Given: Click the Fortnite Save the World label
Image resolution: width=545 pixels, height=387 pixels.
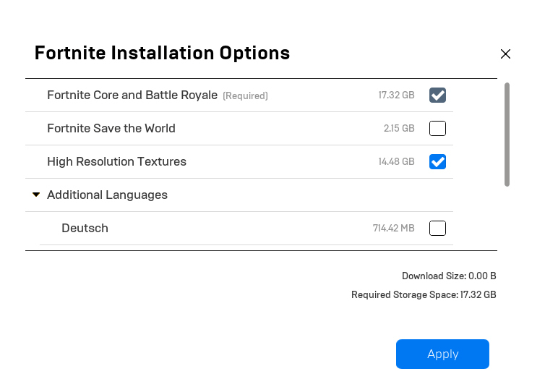Looking at the screenshot, I should point(111,129).
